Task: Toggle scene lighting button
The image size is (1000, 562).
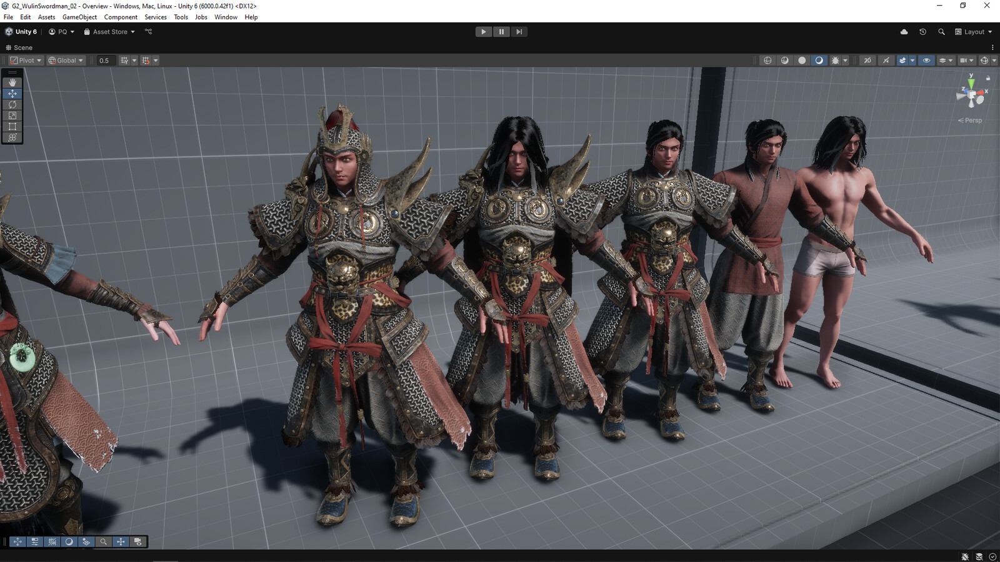Action: pyautogui.click(x=886, y=61)
